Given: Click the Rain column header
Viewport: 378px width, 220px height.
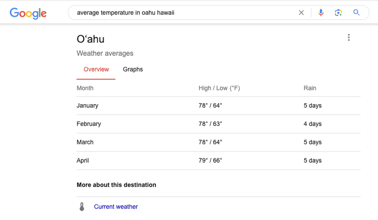Looking at the screenshot, I should [310, 88].
